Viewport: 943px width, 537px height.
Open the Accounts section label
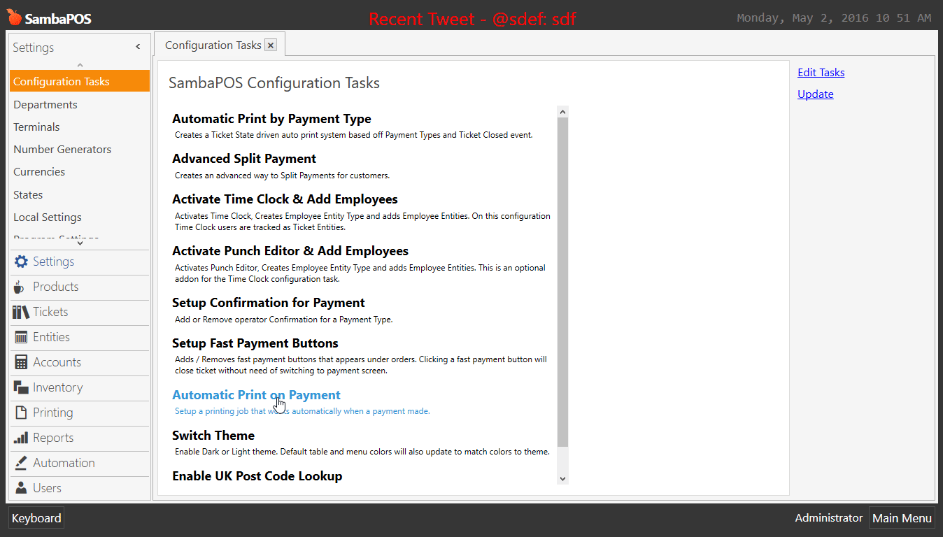pyautogui.click(x=57, y=362)
